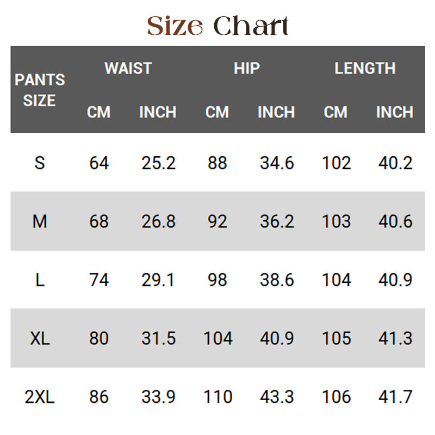The image size is (435, 435).
Task: Click length inch value 41.7
Action: click(x=395, y=397)
